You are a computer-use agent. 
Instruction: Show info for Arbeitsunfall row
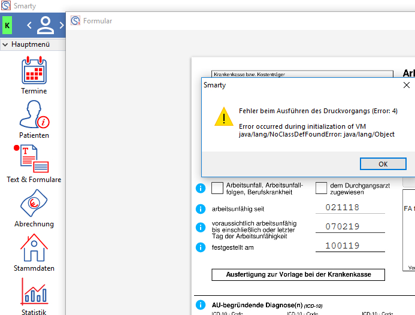[201, 188]
